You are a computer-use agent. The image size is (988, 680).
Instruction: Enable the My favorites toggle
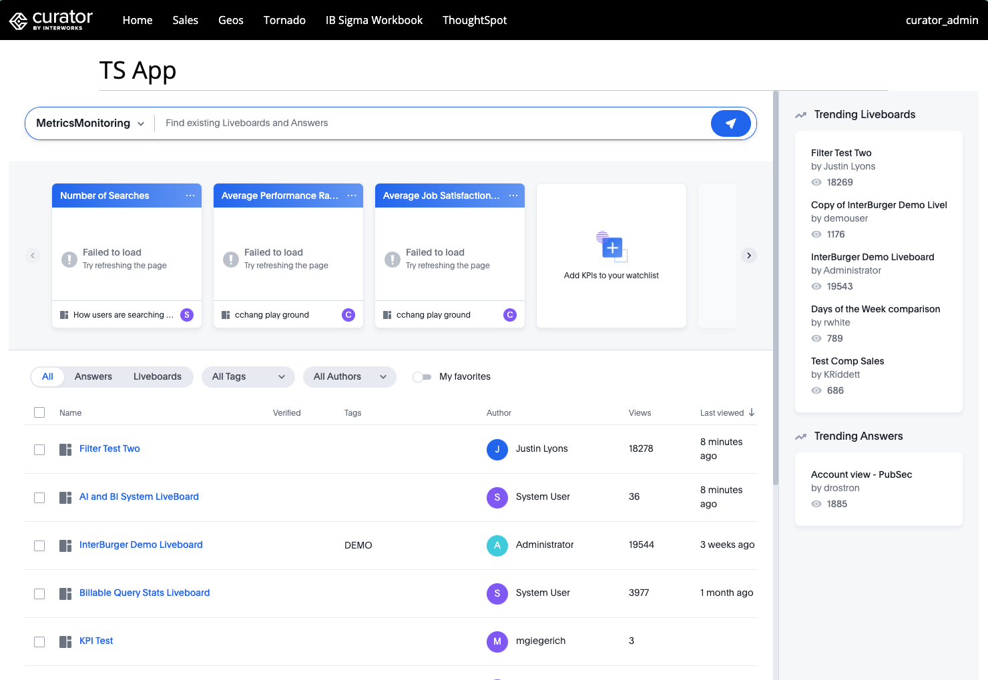pyautogui.click(x=422, y=377)
